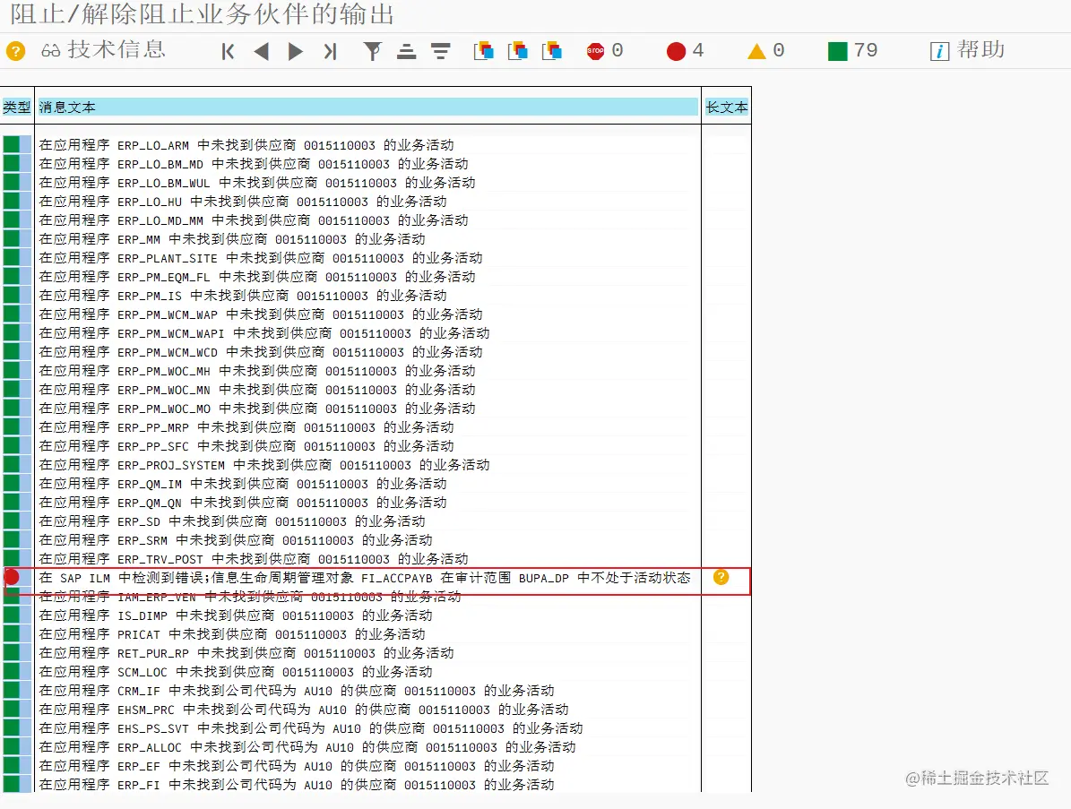Select row with ERP_PP_SFC message
This screenshot has width=1071, height=809.
(246, 446)
